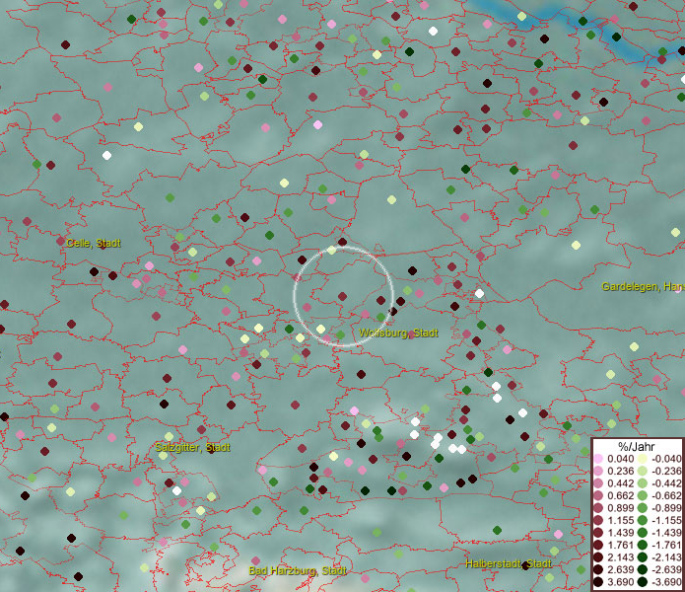Image resolution: width=685 pixels, height=592 pixels.
Task: Click the 2.639 legend color swatch
Action: [x=598, y=569]
